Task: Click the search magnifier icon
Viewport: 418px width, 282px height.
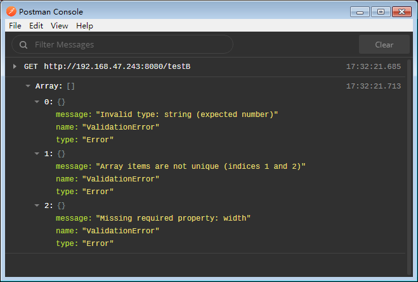Action: click(x=23, y=45)
